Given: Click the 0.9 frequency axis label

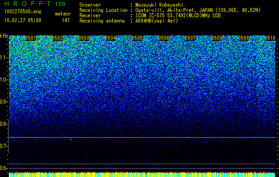Looking at the screenshot, I should point(4,102).
